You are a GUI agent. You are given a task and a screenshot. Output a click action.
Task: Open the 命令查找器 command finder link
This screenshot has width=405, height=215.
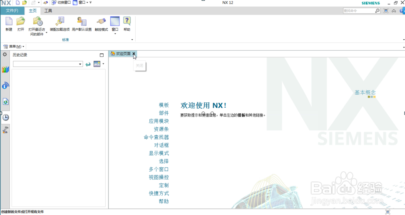point(156,137)
